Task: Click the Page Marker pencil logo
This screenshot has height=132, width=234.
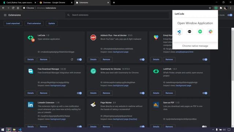Action: 93,104
